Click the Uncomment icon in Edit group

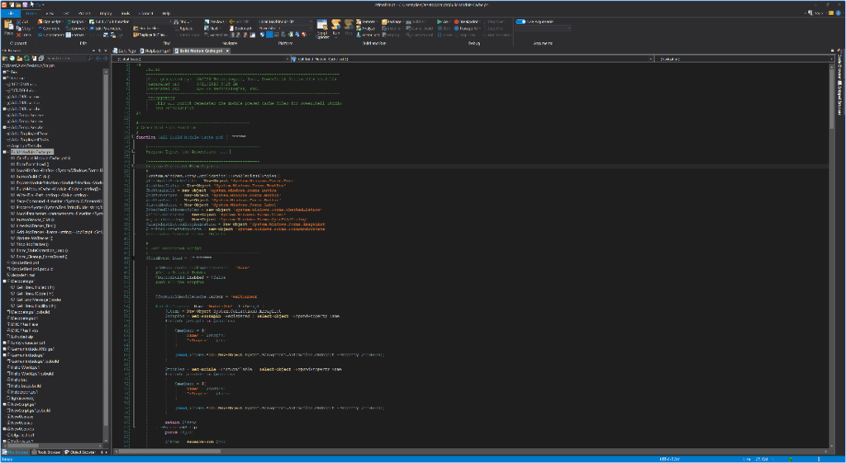[40, 35]
